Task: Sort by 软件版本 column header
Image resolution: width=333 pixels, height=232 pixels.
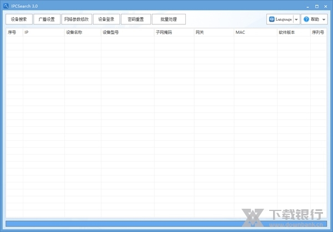Action: 294,33
